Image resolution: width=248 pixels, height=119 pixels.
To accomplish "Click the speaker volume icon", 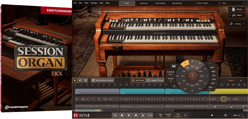I will [x=212, y=115].
